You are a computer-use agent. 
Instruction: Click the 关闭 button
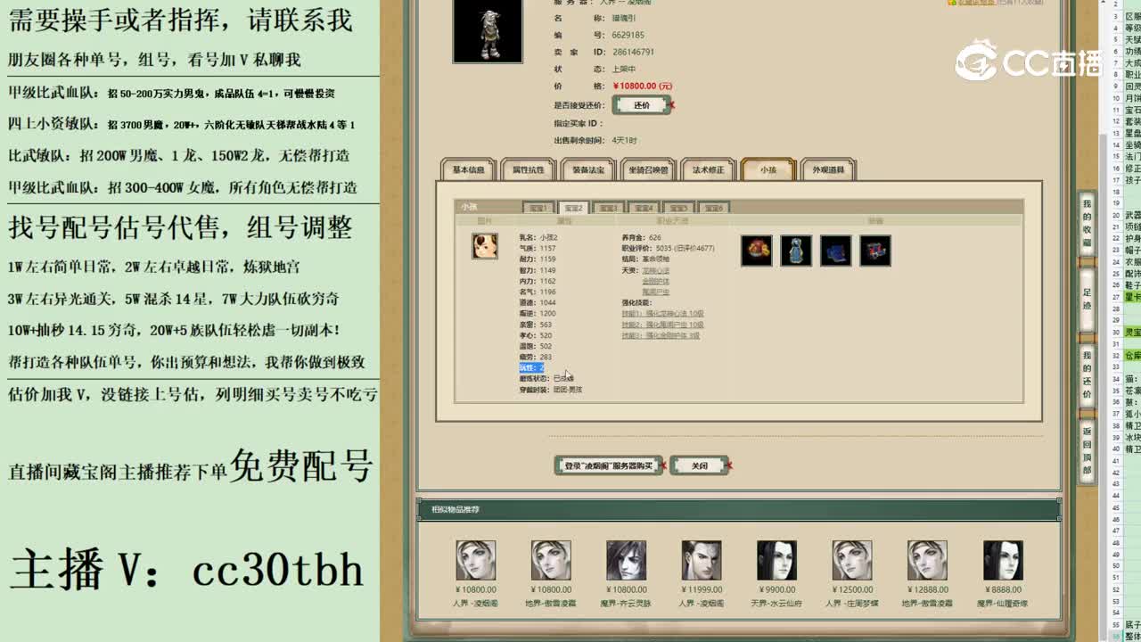tap(699, 465)
